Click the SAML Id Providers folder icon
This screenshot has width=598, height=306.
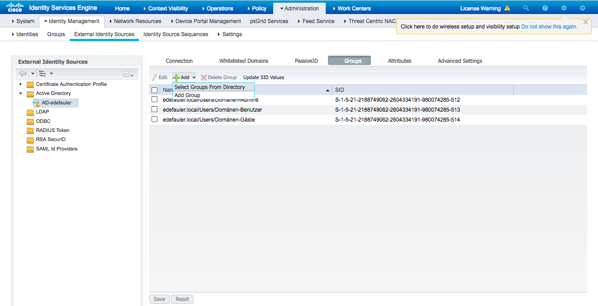point(30,149)
